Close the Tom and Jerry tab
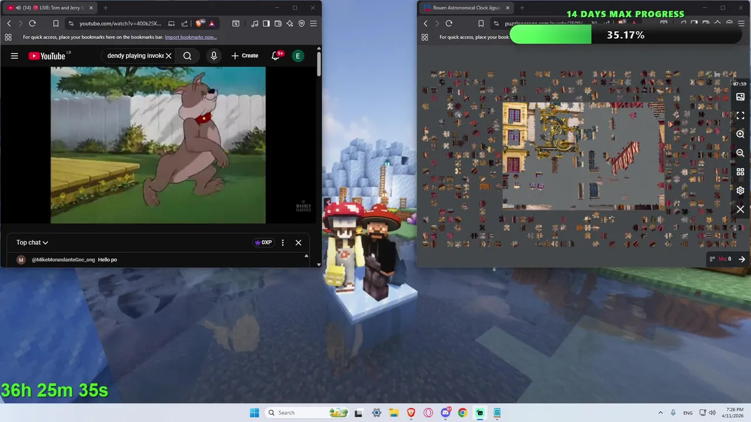 (91, 8)
